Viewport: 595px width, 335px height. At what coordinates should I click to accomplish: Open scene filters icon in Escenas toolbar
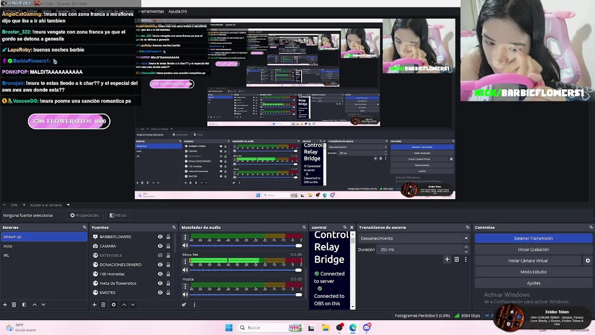coord(24,305)
